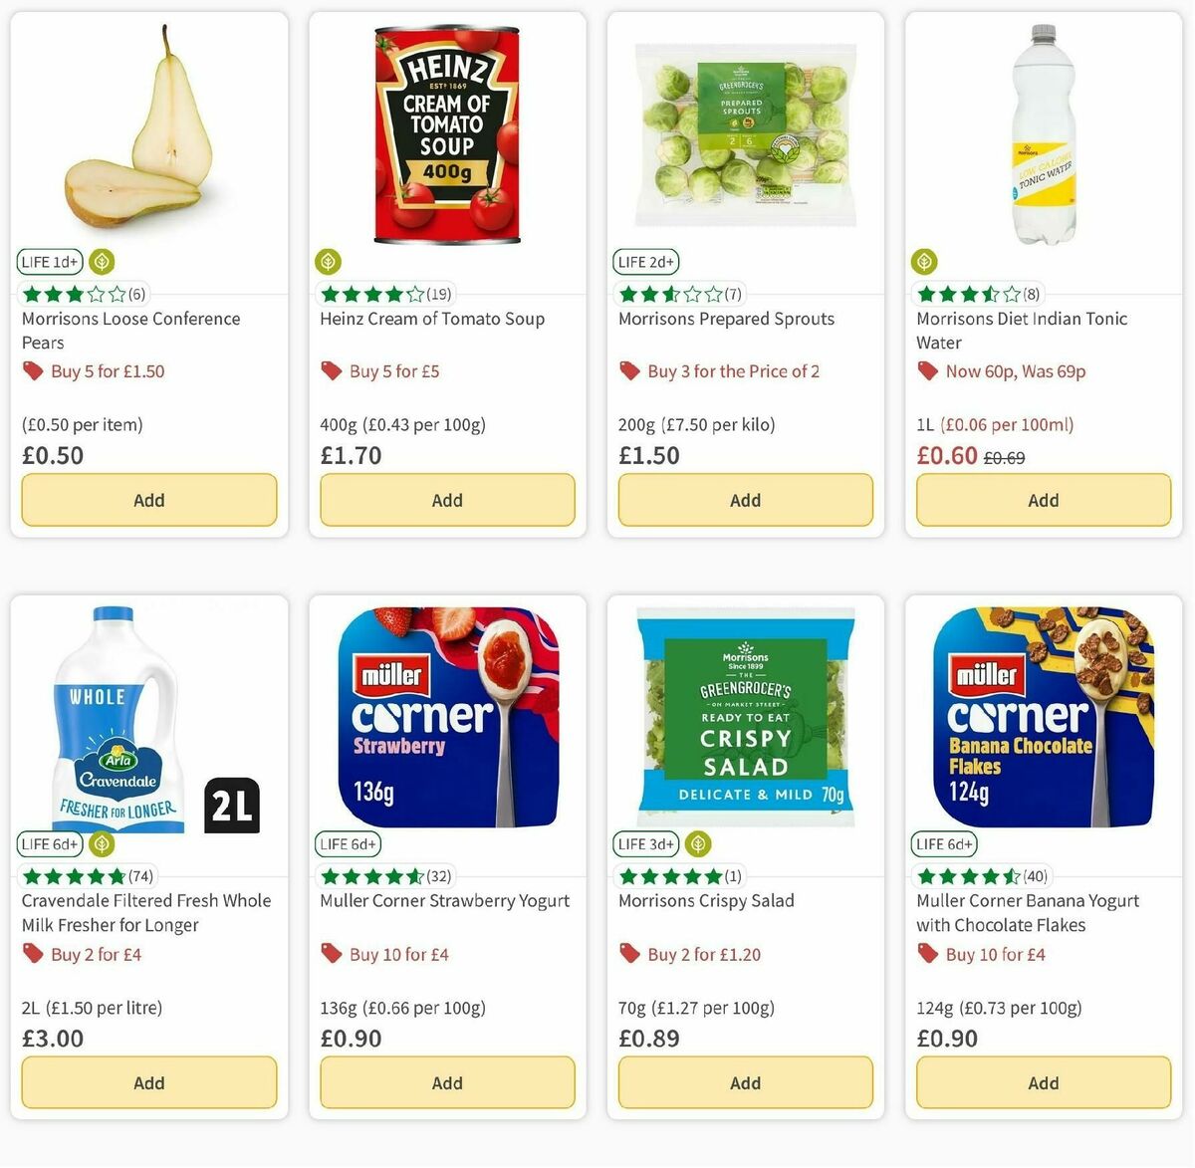Click the green leaf icon on Heinz Tomato Soup
This screenshot has height=1168, width=1195.
tap(329, 261)
